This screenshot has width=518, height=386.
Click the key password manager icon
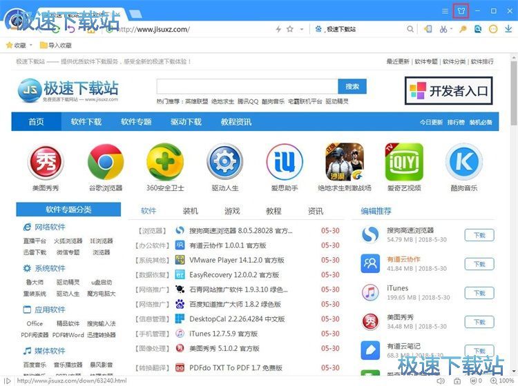point(463,30)
